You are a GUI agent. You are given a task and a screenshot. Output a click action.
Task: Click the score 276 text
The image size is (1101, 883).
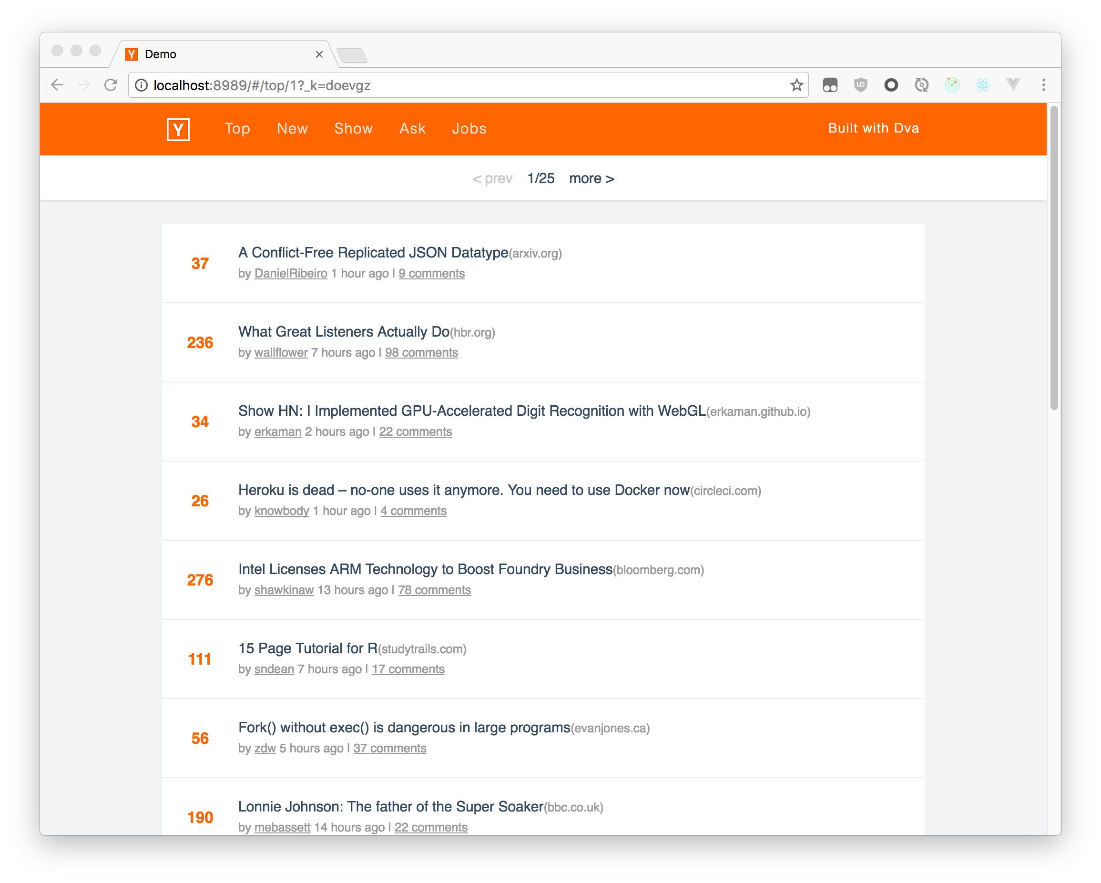200,580
